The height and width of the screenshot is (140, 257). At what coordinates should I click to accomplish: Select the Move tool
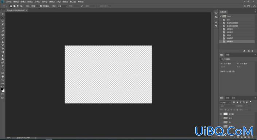point(3,14)
